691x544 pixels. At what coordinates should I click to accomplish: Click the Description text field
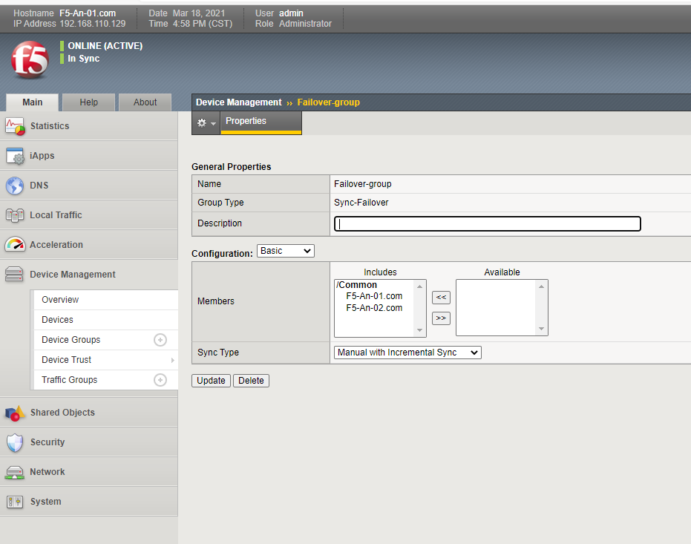click(x=488, y=223)
